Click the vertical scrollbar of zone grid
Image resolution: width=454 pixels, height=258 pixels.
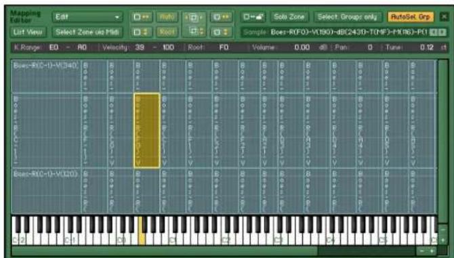pyautogui.click(x=442, y=141)
